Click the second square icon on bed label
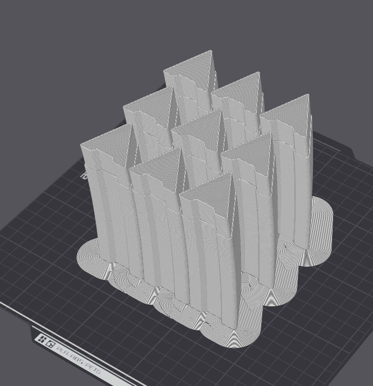The height and width of the screenshot is (386, 373). point(50,344)
